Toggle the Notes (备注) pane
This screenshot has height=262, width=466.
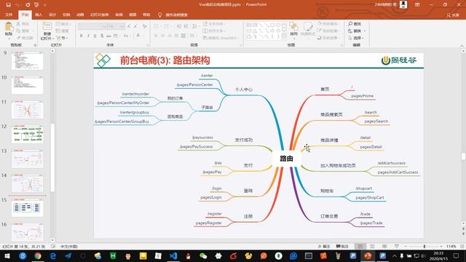pyautogui.click(x=324, y=247)
